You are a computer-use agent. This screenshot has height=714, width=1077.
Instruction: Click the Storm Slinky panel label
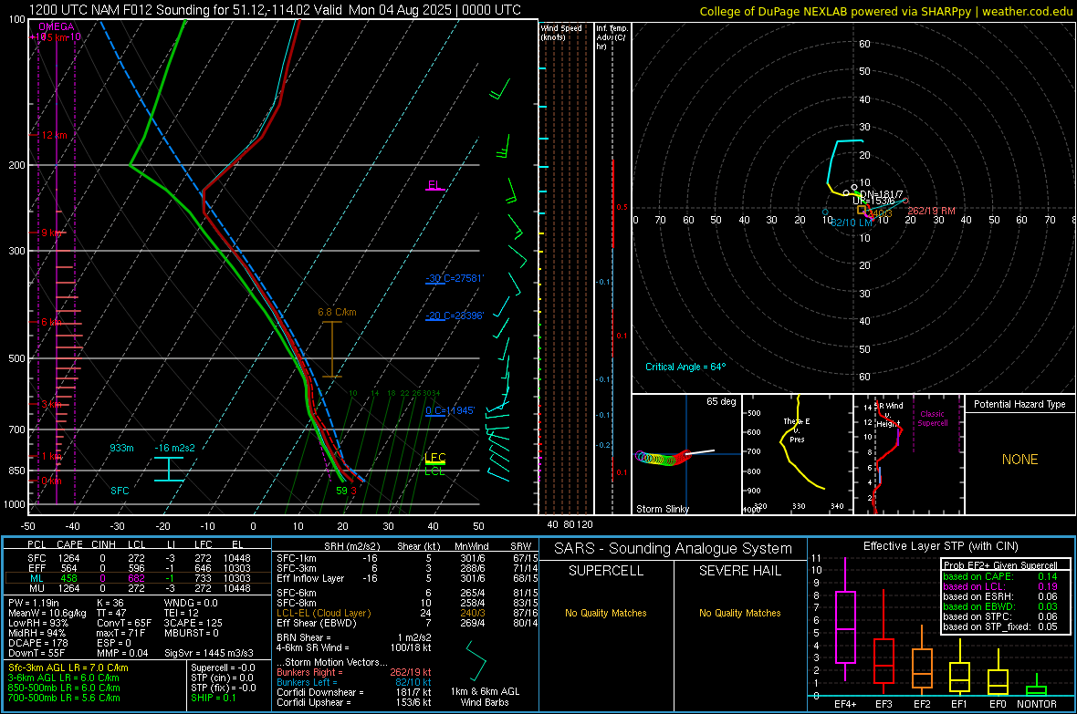[662, 509]
